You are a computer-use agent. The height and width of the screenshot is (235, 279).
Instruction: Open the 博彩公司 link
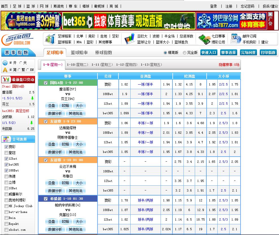point(218,42)
